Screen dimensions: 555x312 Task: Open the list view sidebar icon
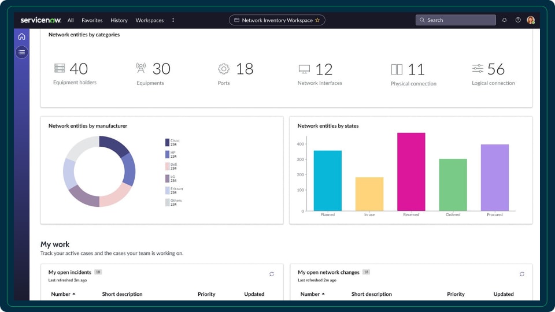21,53
